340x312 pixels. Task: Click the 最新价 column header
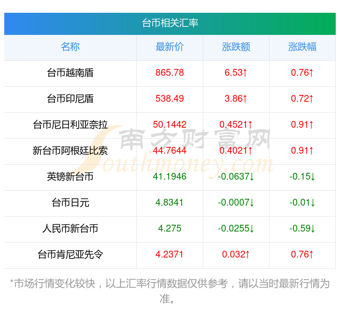coord(170,47)
